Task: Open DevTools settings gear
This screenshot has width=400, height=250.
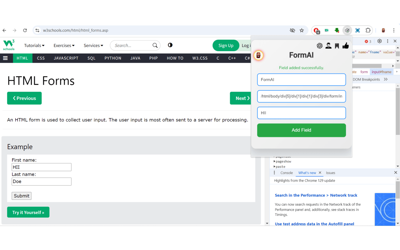Action: click(x=379, y=41)
